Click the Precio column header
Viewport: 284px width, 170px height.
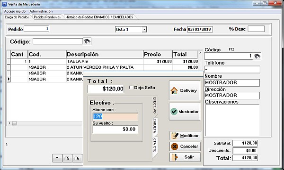click(x=158, y=54)
